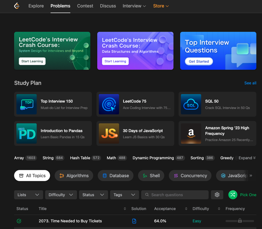This screenshot has height=229, width=262.
Task: Open solution icon for problem 2073
Action: point(134,221)
